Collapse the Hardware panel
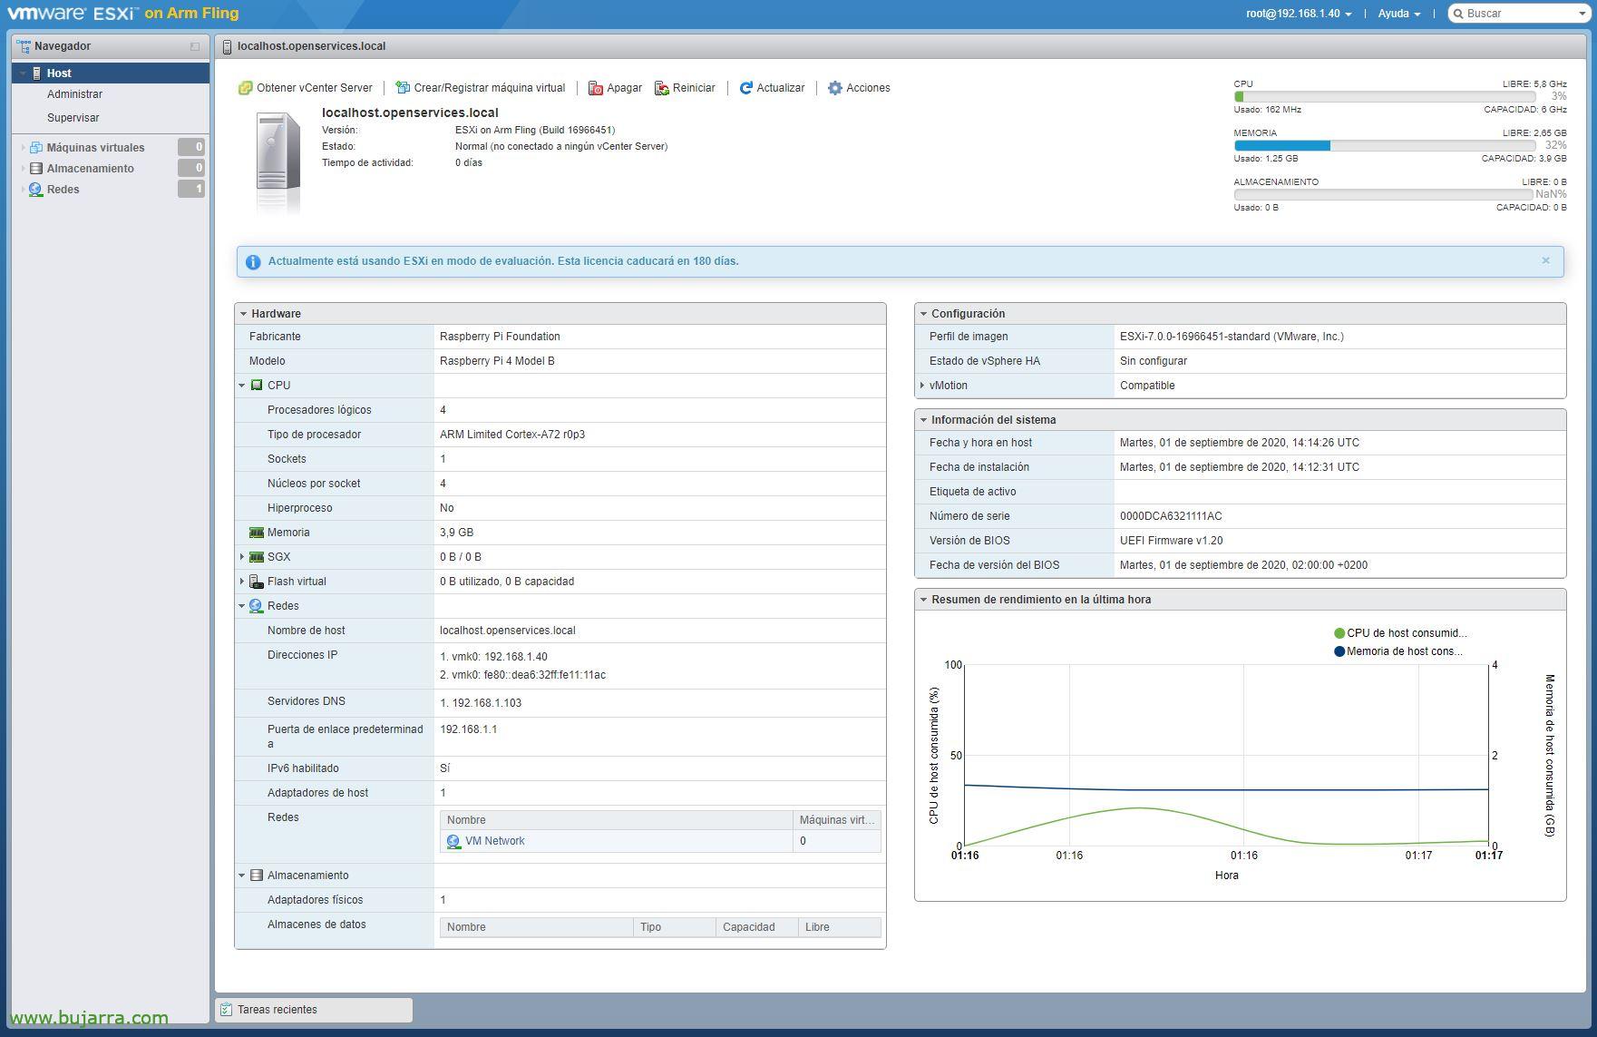This screenshot has width=1597, height=1037. pyautogui.click(x=244, y=314)
